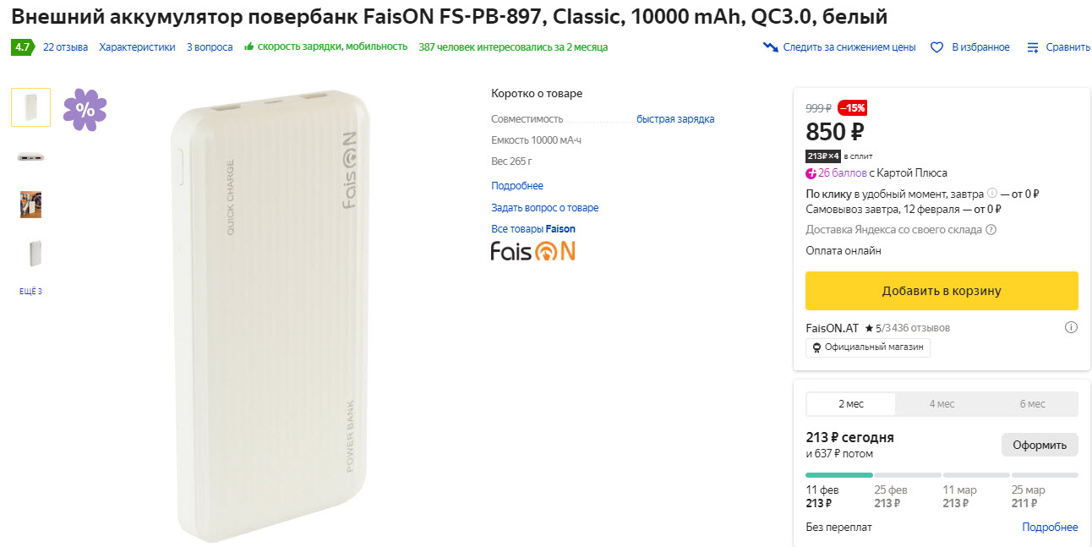Choose the 6 мес installment term

pos(1032,404)
